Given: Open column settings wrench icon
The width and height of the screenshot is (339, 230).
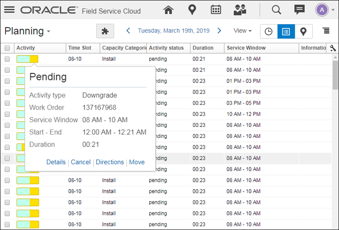Looking at the screenshot, I should click(333, 48).
